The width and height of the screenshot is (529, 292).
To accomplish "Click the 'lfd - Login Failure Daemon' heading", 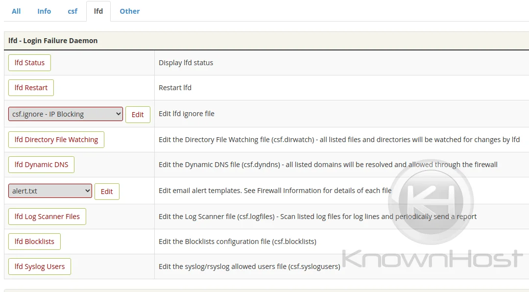I will point(53,41).
